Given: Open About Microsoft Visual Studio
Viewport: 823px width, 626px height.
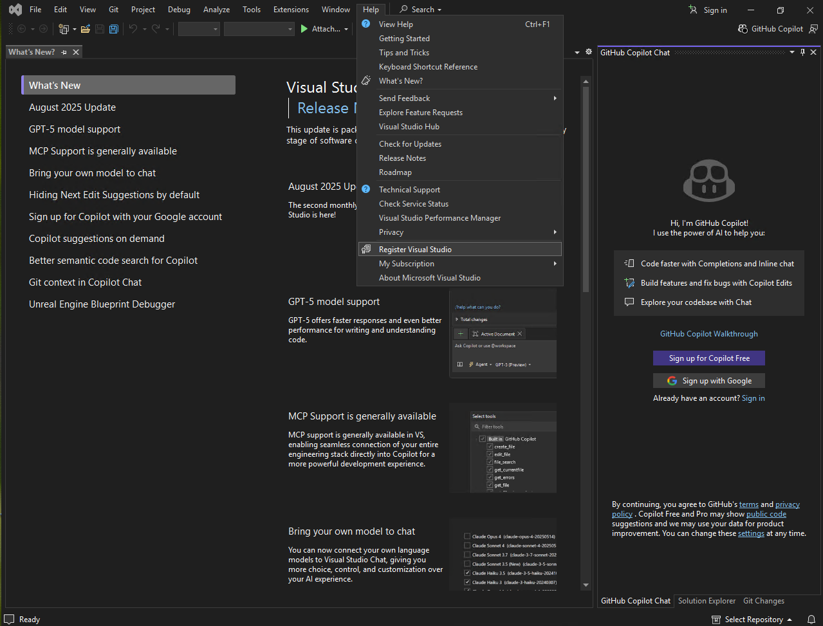Looking at the screenshot, I should click(x=460, y=278).
